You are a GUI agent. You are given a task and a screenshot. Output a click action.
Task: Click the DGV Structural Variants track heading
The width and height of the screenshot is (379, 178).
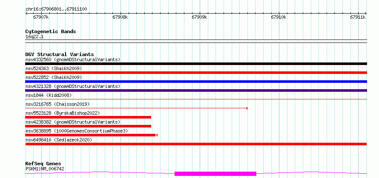(x=60, y=54)
